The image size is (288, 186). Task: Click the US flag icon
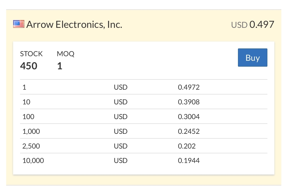point(18,24)
